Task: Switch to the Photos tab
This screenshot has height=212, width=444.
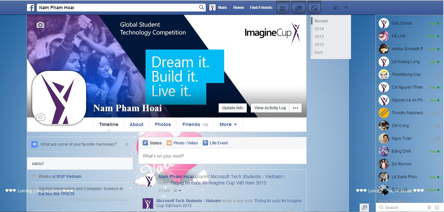Action: pyautogui.click(x=163, y=124)
